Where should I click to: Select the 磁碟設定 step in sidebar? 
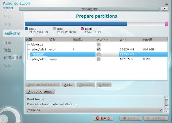pyautogui.click(x=12, y=33)
